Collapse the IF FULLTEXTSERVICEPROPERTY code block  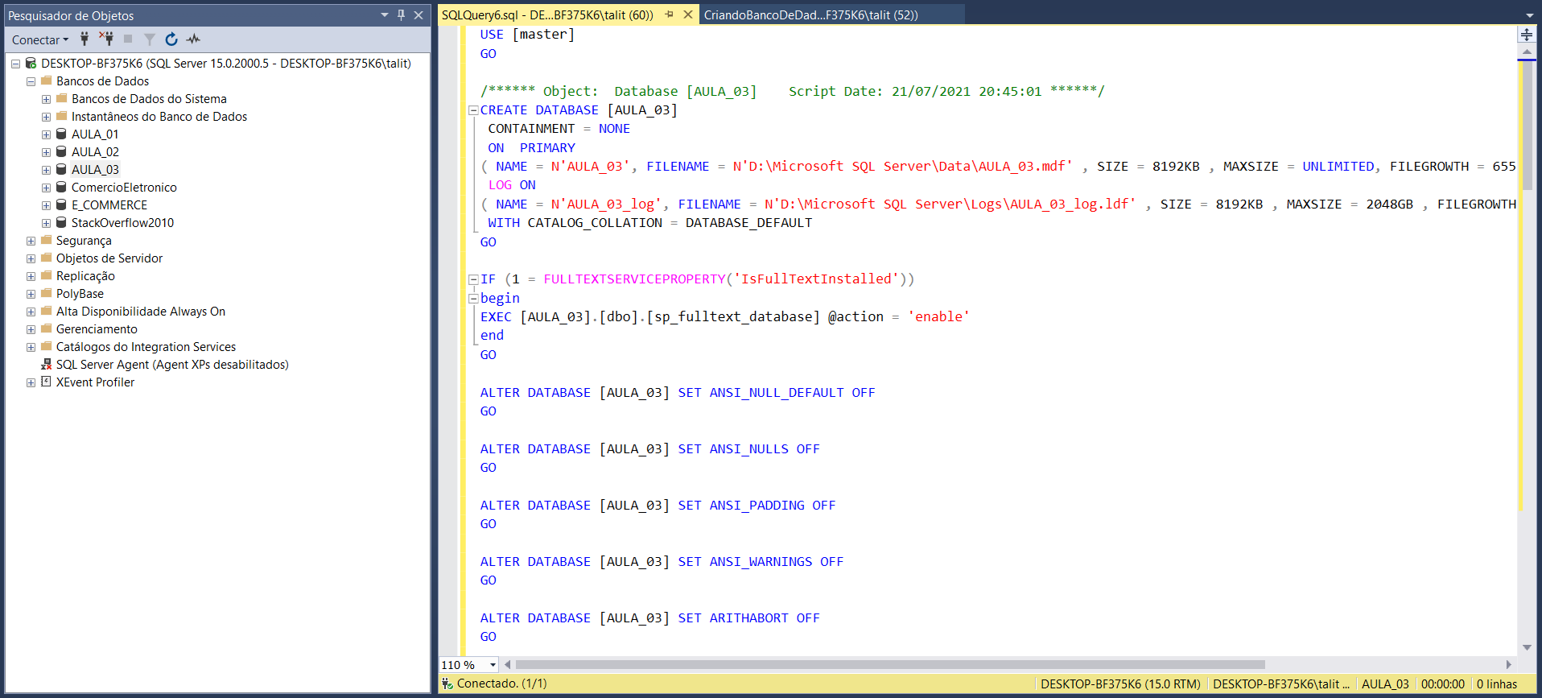473,279
